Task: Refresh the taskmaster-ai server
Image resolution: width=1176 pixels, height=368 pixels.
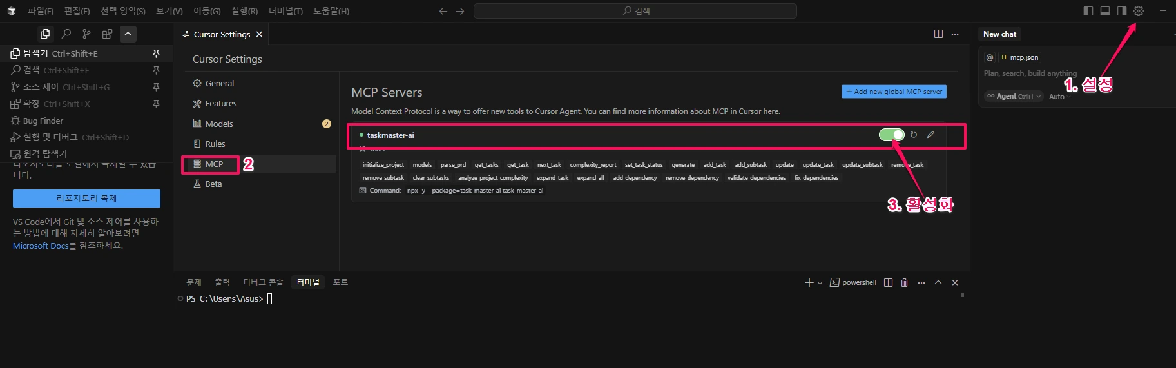Action: pos(914,135)
